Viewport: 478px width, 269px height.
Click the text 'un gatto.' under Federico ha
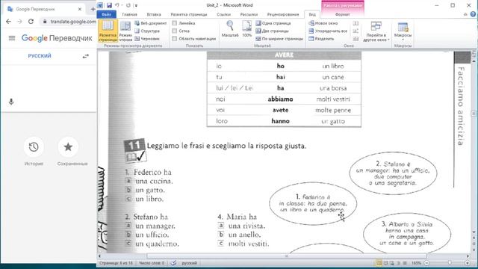pyautogui.click(x=150, y=190)
